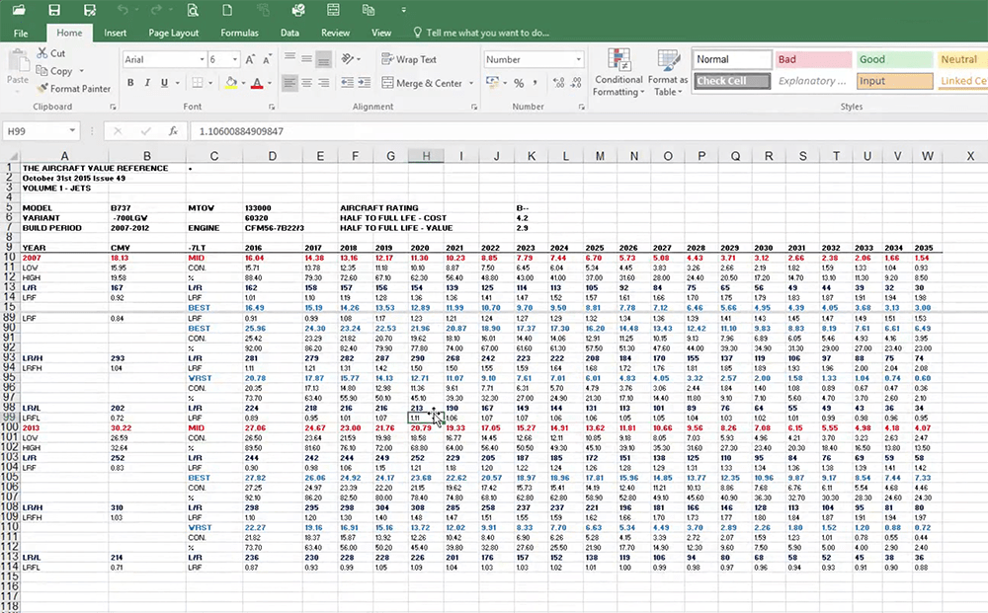Select the Italic formatting icon
The image size is (988, 613).
[147, 83]
